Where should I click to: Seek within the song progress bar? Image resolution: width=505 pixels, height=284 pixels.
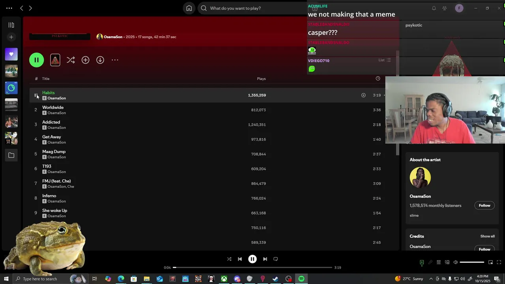pyautogui.click(x=252, y=267)
